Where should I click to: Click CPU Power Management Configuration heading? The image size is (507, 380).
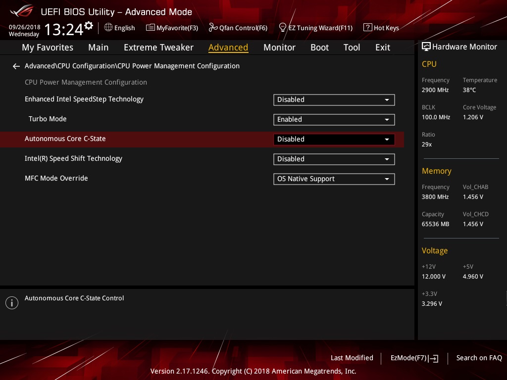pos(86,83)
